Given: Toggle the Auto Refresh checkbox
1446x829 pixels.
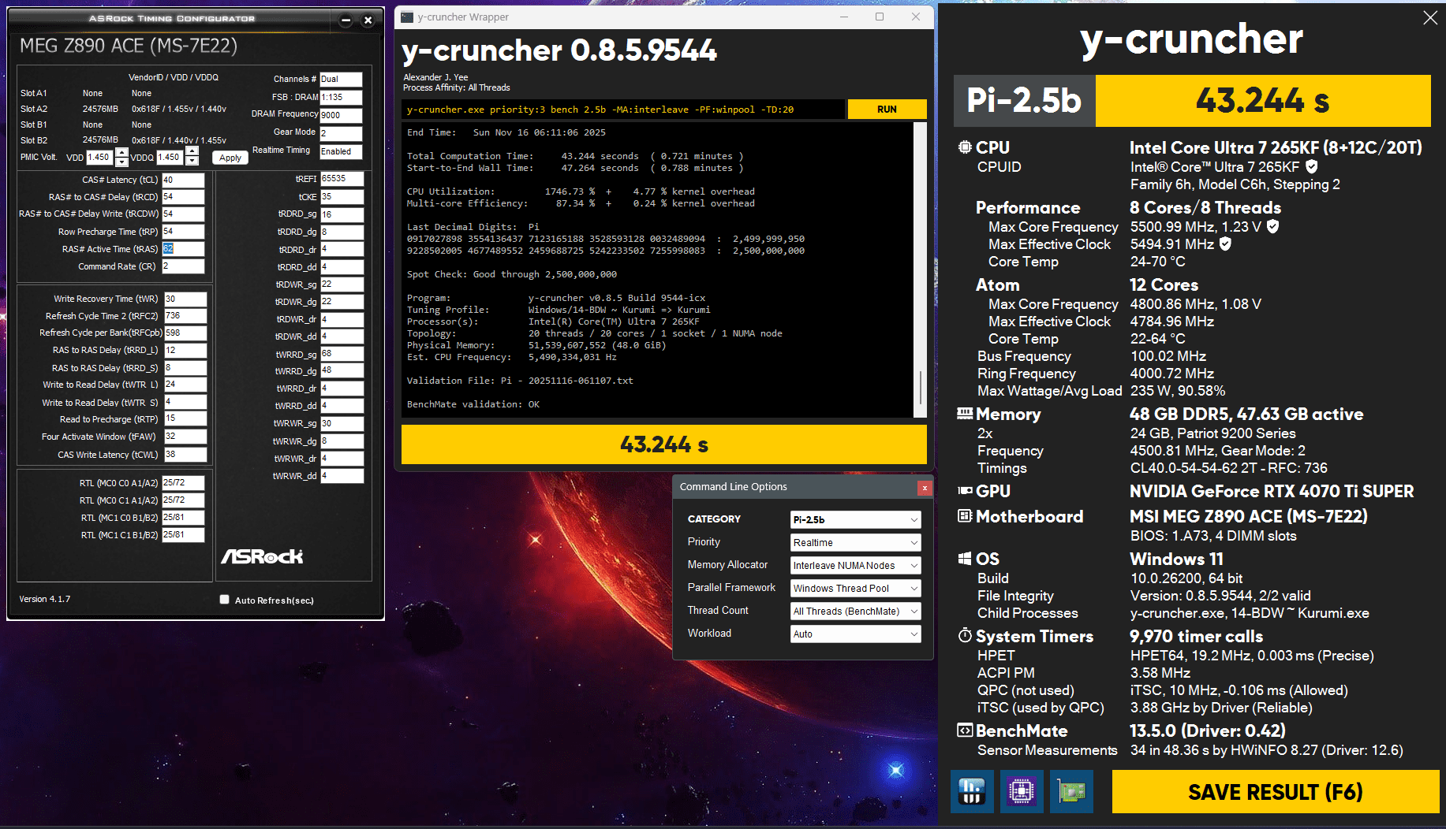Looking at the screenshot, I should click(x=225, y=600).
